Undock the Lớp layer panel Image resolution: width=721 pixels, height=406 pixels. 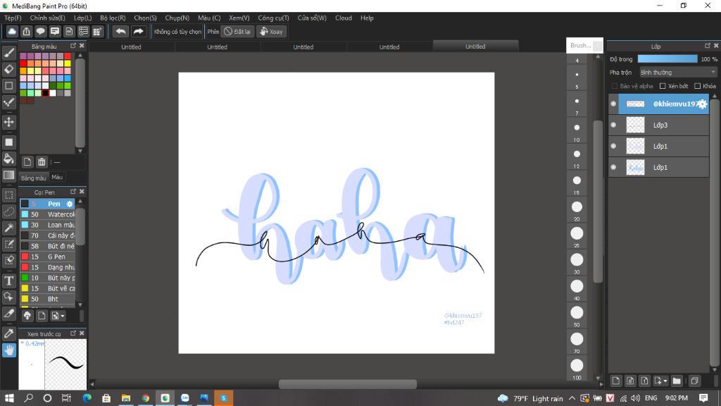707,46
